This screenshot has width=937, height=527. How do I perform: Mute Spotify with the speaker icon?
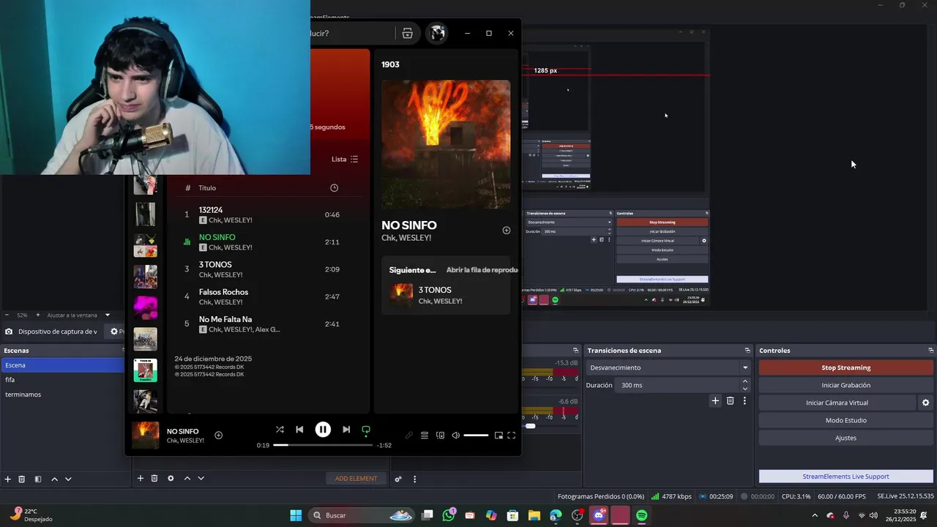pyautogui.click(x=455, y=436)
